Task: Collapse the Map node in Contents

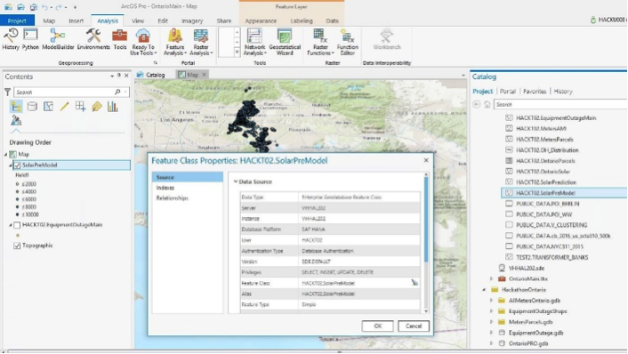Action: click(5, 154)
